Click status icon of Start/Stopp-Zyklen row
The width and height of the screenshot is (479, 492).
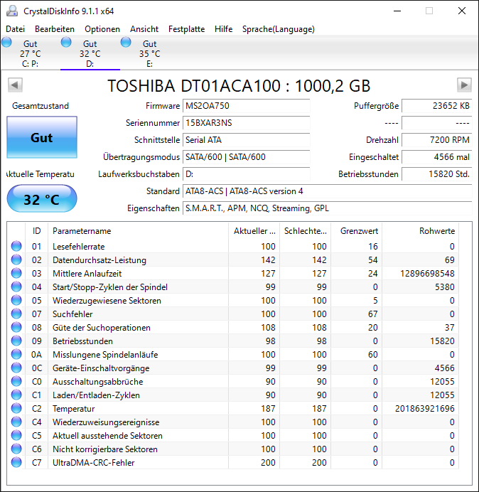coord(16,287)
